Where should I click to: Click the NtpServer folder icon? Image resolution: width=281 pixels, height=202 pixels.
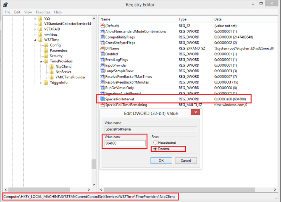pos(52,72)
